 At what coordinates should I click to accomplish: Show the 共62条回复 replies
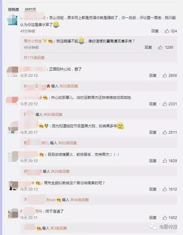click(x=67, y=143)
